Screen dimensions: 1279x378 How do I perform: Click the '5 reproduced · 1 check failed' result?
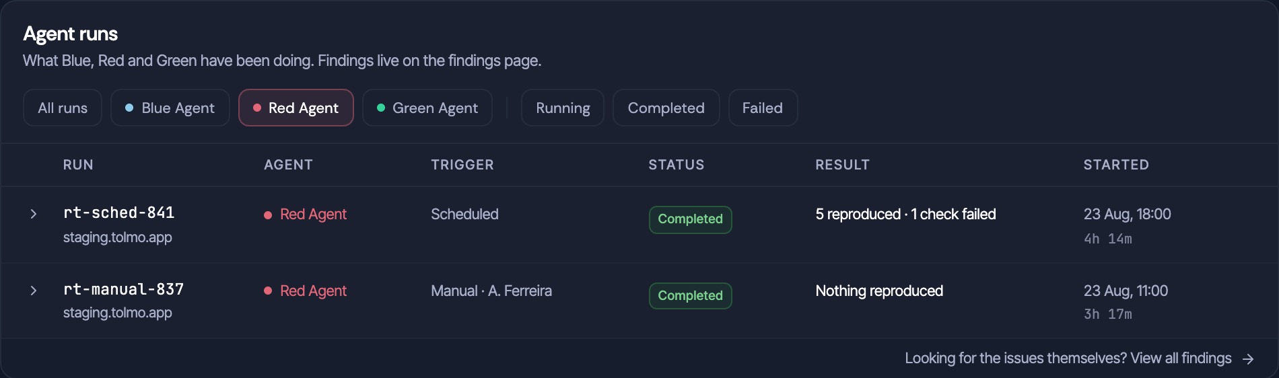(905, 215)
